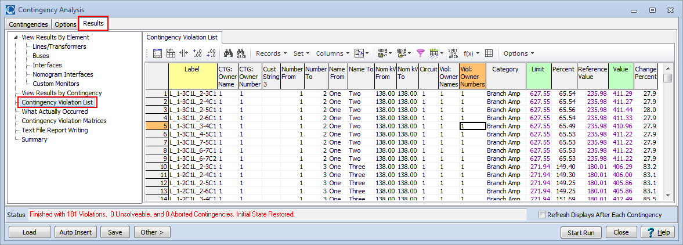Screen dimensions: 683x245
Task: Open the f(x) functions dropdown
Action: pyautogui.click(x=471, y=53)
